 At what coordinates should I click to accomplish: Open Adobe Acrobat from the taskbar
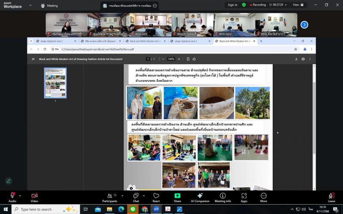168,209
